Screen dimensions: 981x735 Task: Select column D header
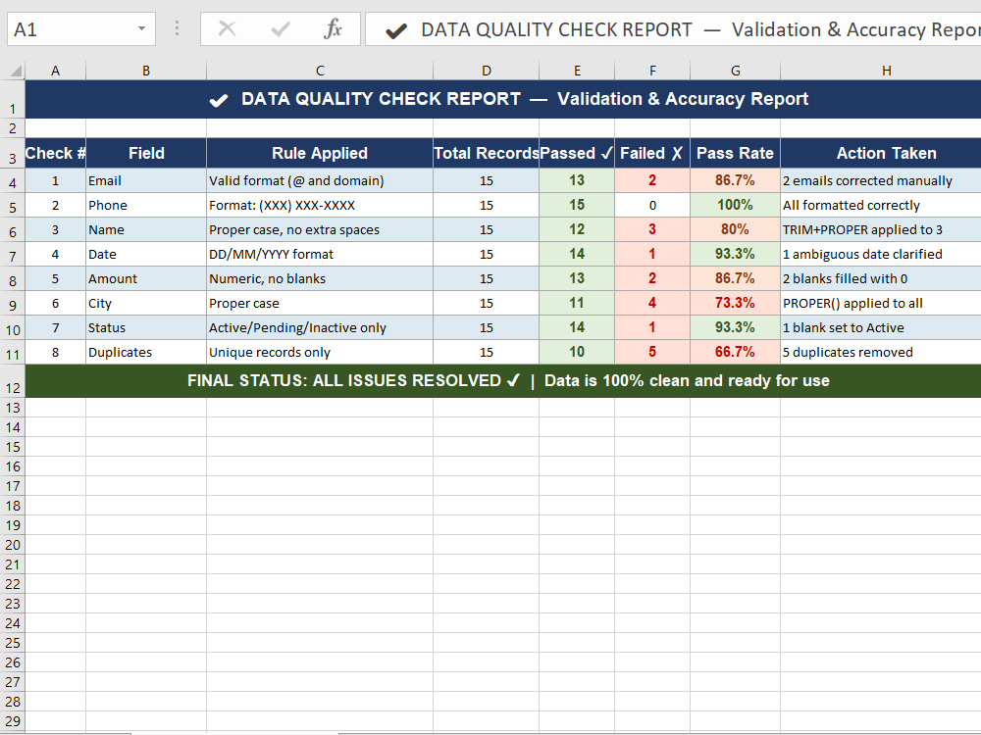click(x=487, y=71)
